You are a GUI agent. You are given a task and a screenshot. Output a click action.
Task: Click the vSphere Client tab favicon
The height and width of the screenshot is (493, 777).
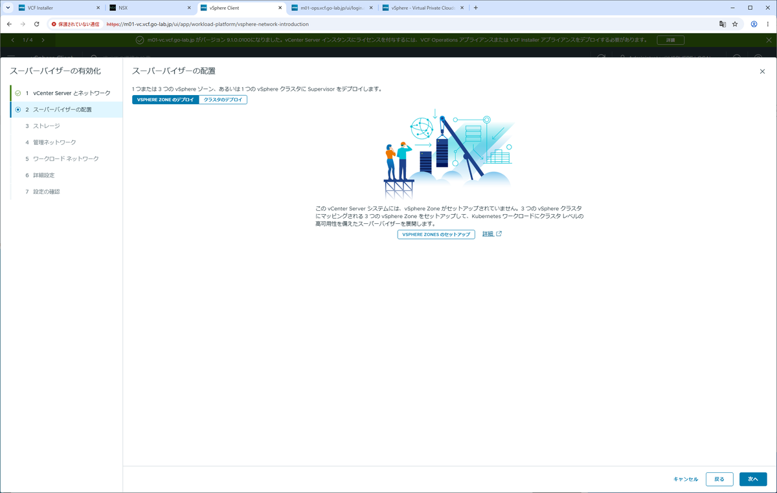(x=205, y=8)
